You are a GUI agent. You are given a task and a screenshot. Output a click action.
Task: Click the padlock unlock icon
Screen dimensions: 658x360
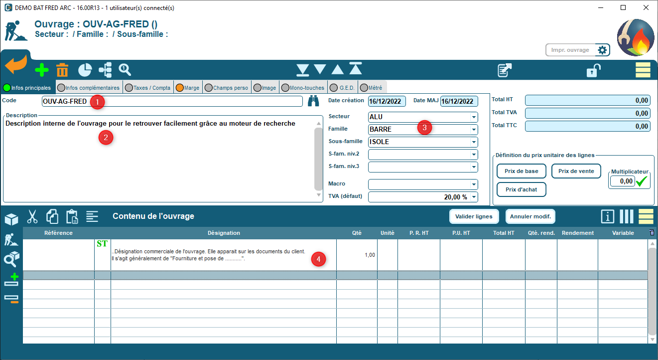(x=593, y=70)
